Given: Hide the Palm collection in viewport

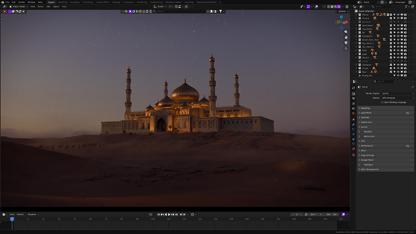Looking at the screenshot, I should (x=399, y=51).
